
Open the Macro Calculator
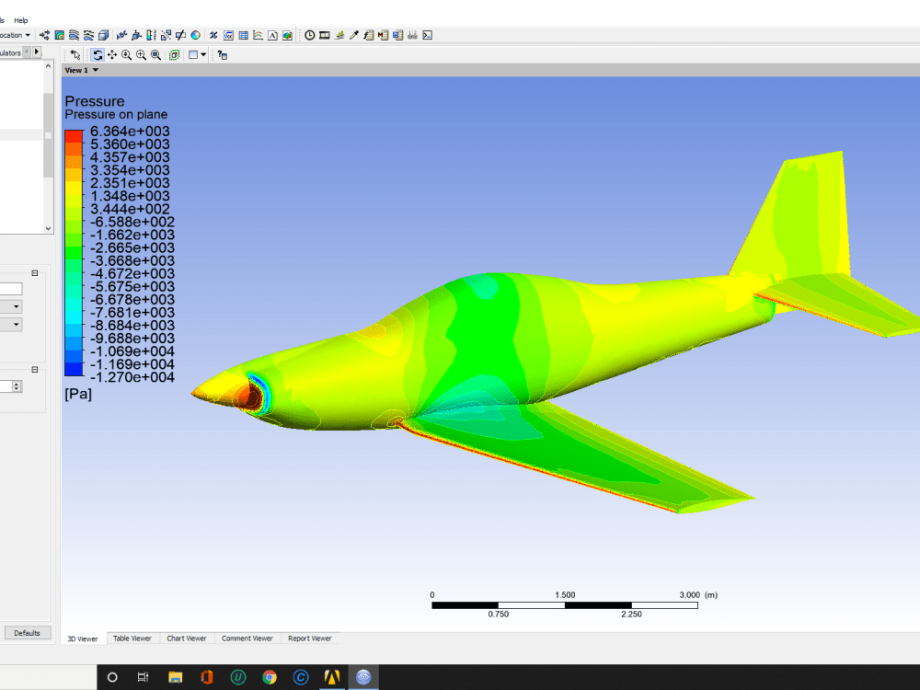pos(383,35)
